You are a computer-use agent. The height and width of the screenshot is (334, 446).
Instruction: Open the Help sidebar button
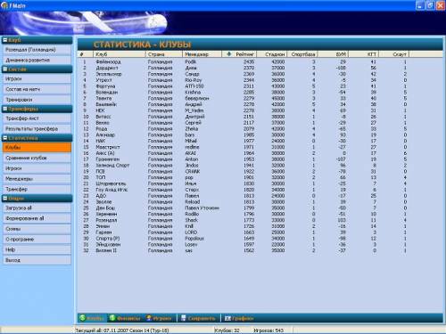pos(37,249)
